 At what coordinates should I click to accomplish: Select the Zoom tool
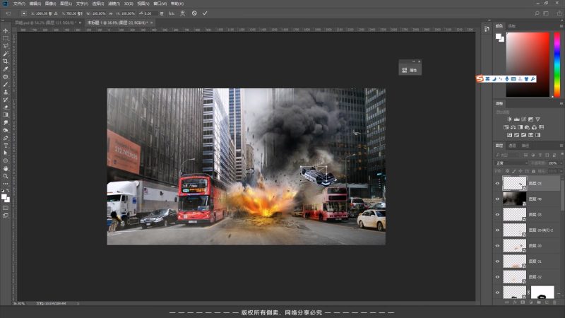pos(6,176)
